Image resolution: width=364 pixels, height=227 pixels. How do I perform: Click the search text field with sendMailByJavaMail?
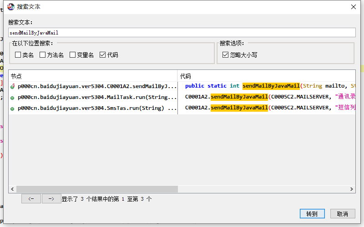[x=182, y=32]
